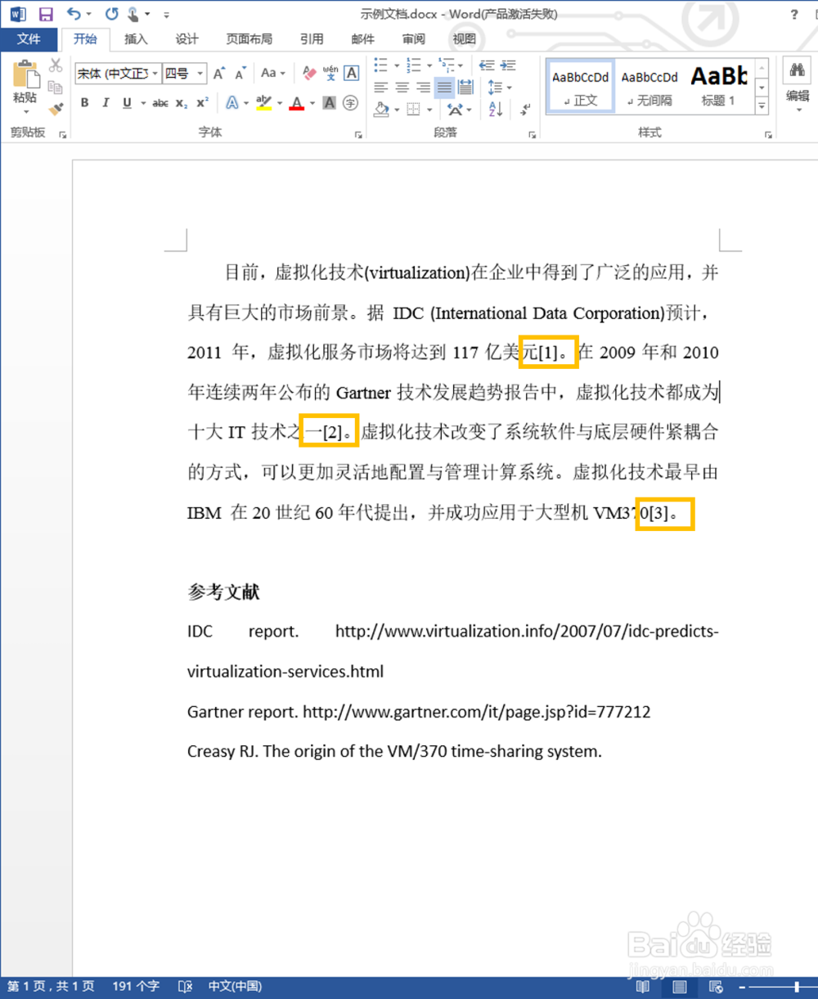Viewport: 818px width, 999px height.
Task: Switch to 引用 ribbon tab
Action: click(x=312, y=39)
